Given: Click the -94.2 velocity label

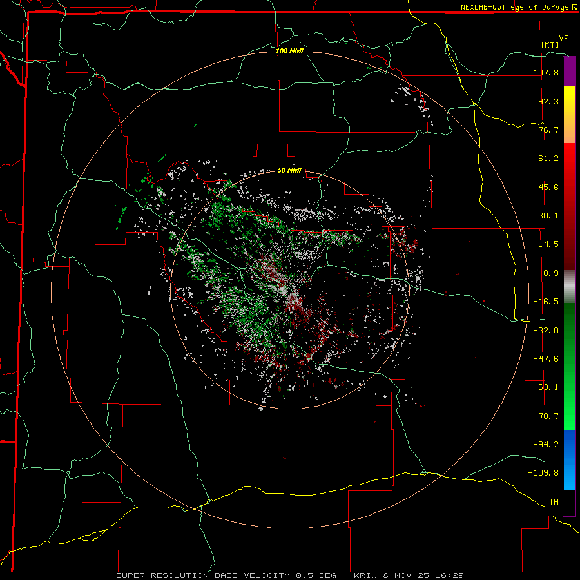Looking at the screenshot, I should (546, 445).
